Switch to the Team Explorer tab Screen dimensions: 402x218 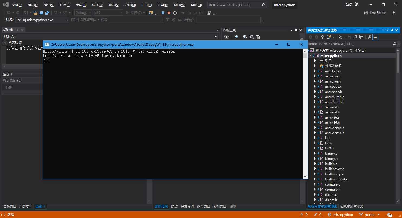352,207
